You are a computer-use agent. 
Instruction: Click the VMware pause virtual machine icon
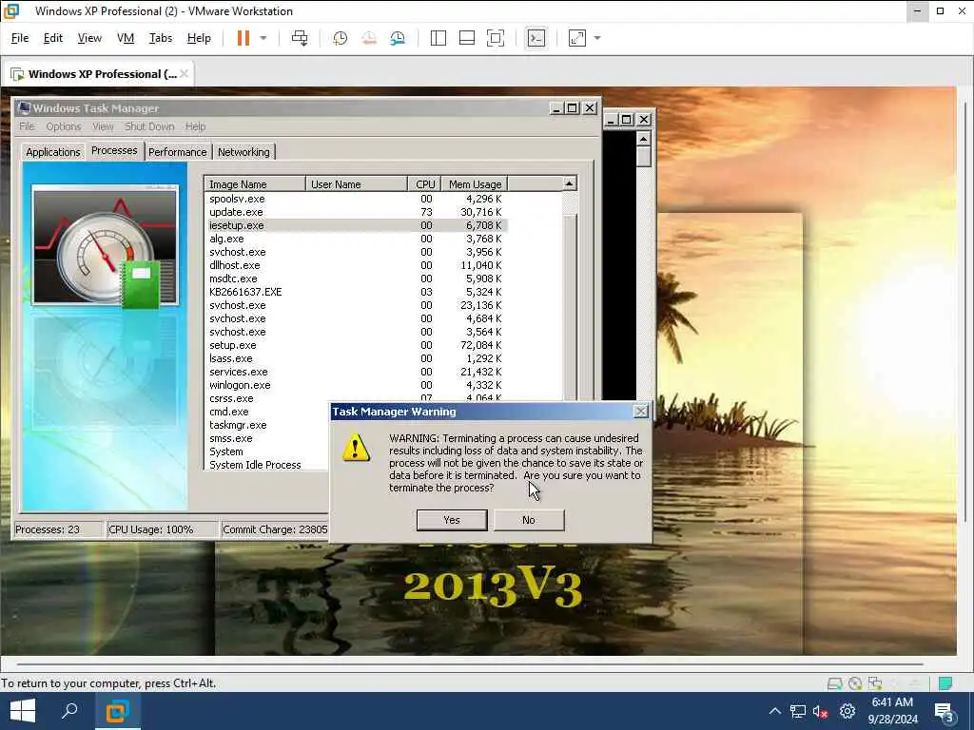tap(243, 38)
